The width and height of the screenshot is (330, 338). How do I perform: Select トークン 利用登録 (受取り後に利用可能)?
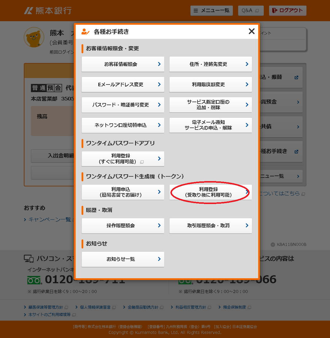[x=210, y=192]
